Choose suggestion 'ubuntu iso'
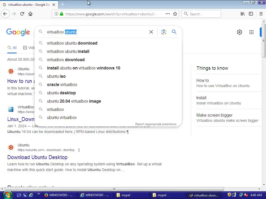Image resolution: width=266 pixels, height=199 pixels. coord(108,76)
